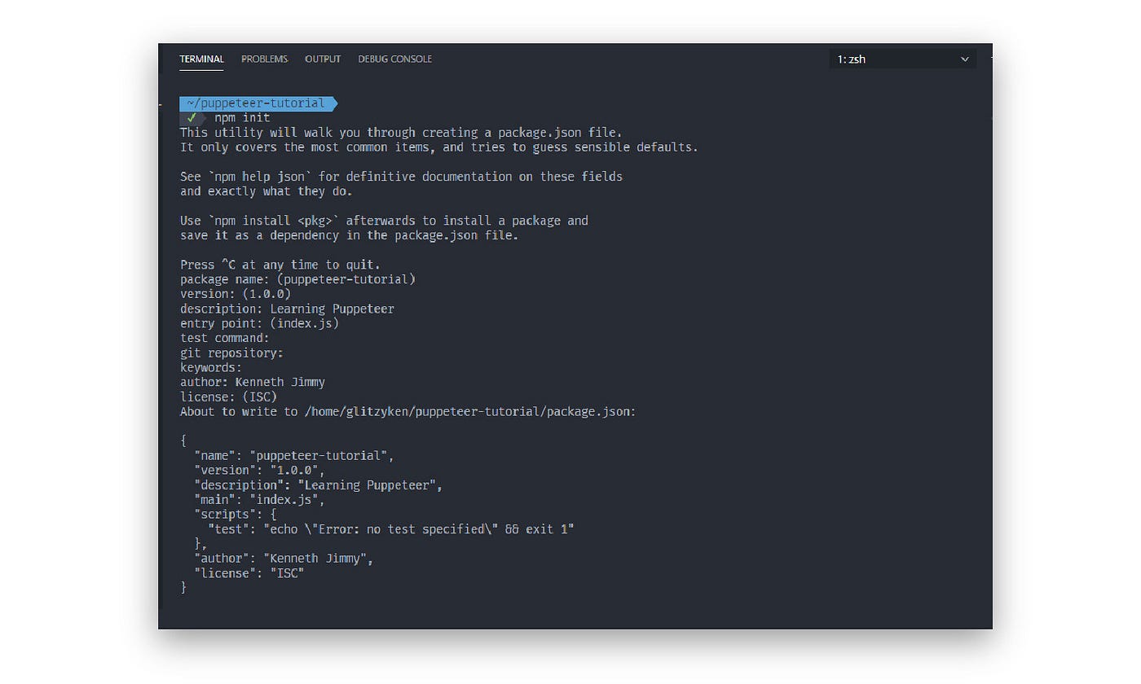This screenshot has width=1141, height=684.
Task: Click the 'license: (ISC)' prompt line
Action: click(229, 397)
